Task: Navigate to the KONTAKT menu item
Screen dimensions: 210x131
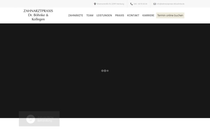Action: [x=133, y=15]
